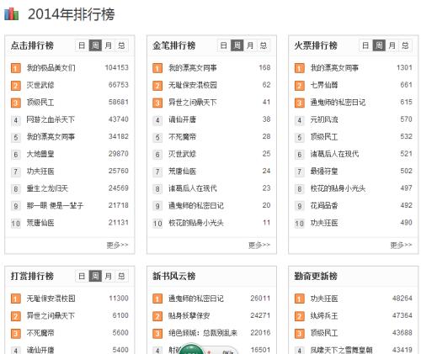Open 诸葛后人在现代 in 金笔排行榜
Screen dimensions: 421x354
[x=193, y=188]
